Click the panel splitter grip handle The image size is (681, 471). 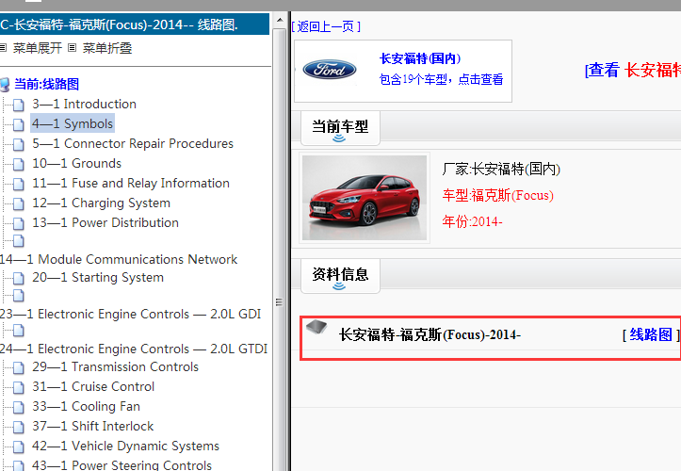pos(279,302)
